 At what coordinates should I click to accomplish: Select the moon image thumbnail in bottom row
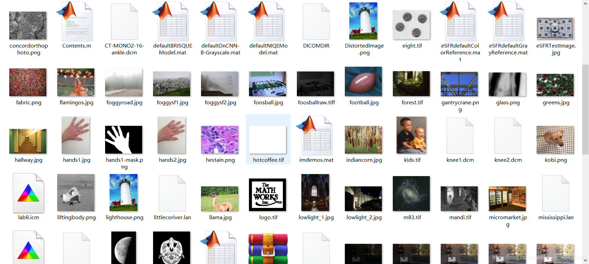(x=124, y=248)
